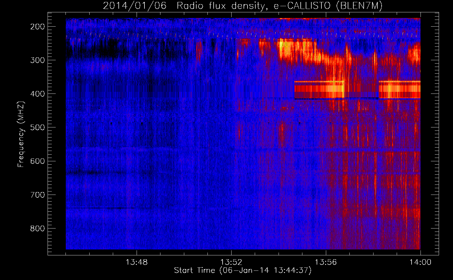Click the 13:56 time tick label
Image resolution: width=453 pixels, height=280 pixels.
point(326,262)
